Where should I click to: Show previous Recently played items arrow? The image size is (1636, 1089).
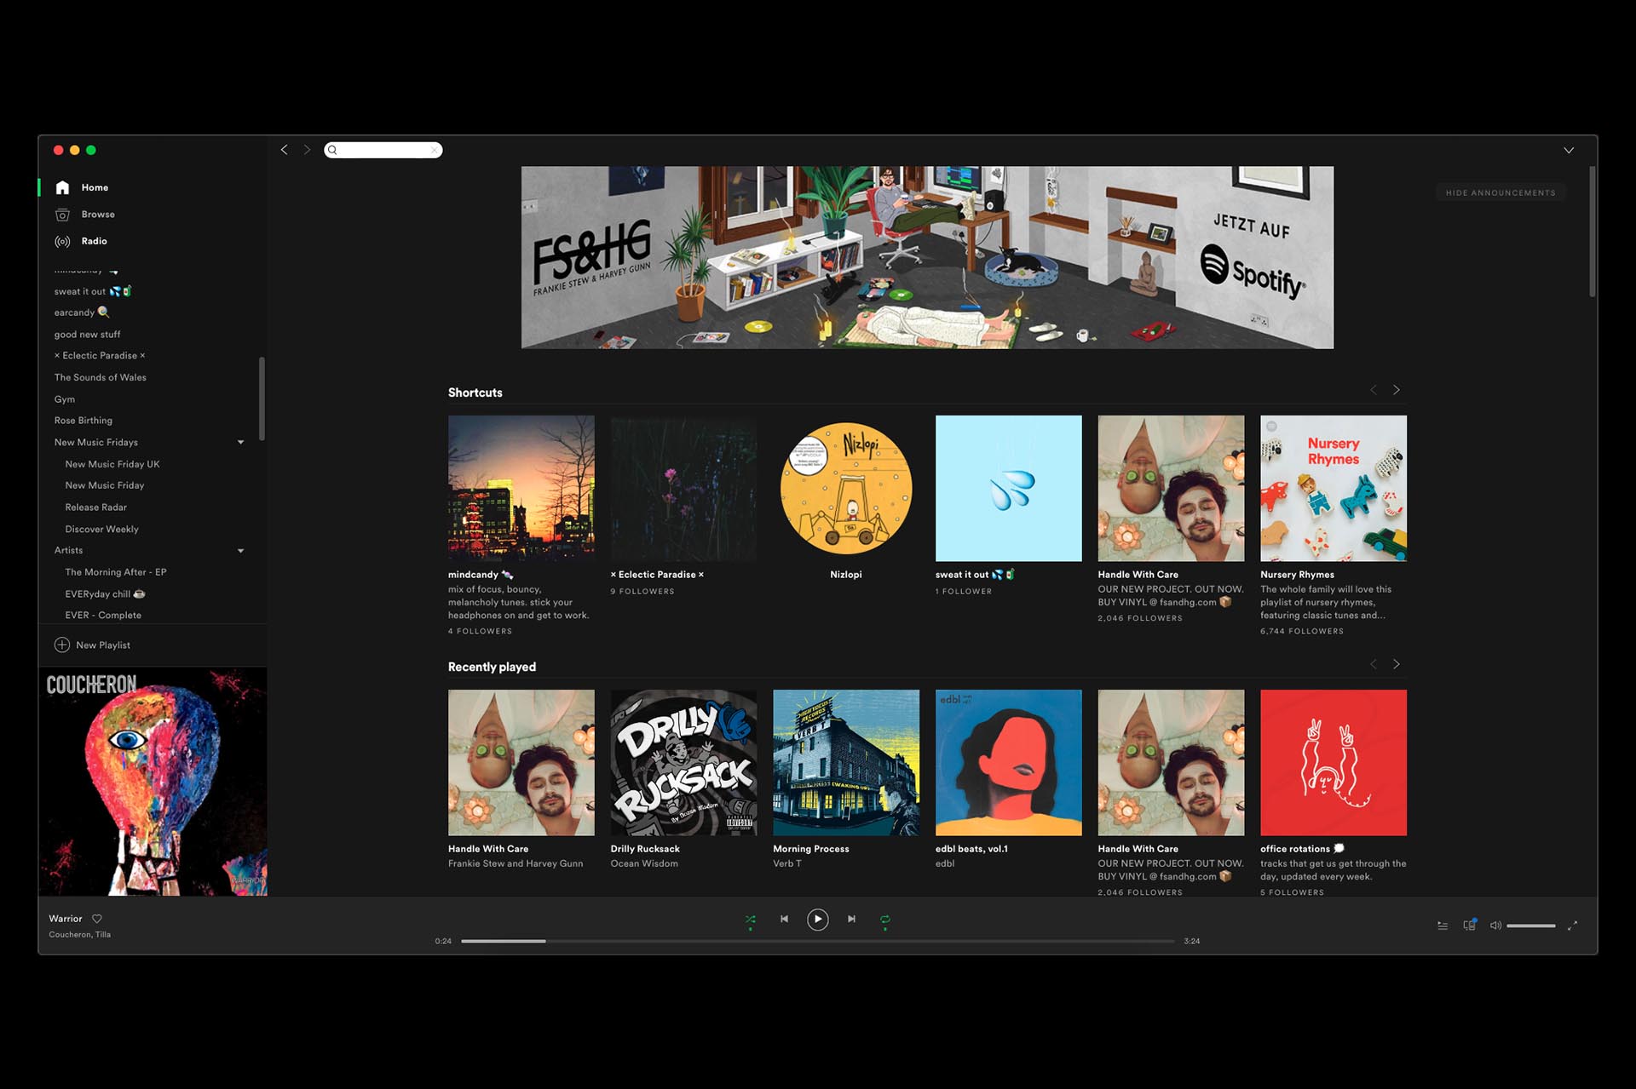[1373, 664]
